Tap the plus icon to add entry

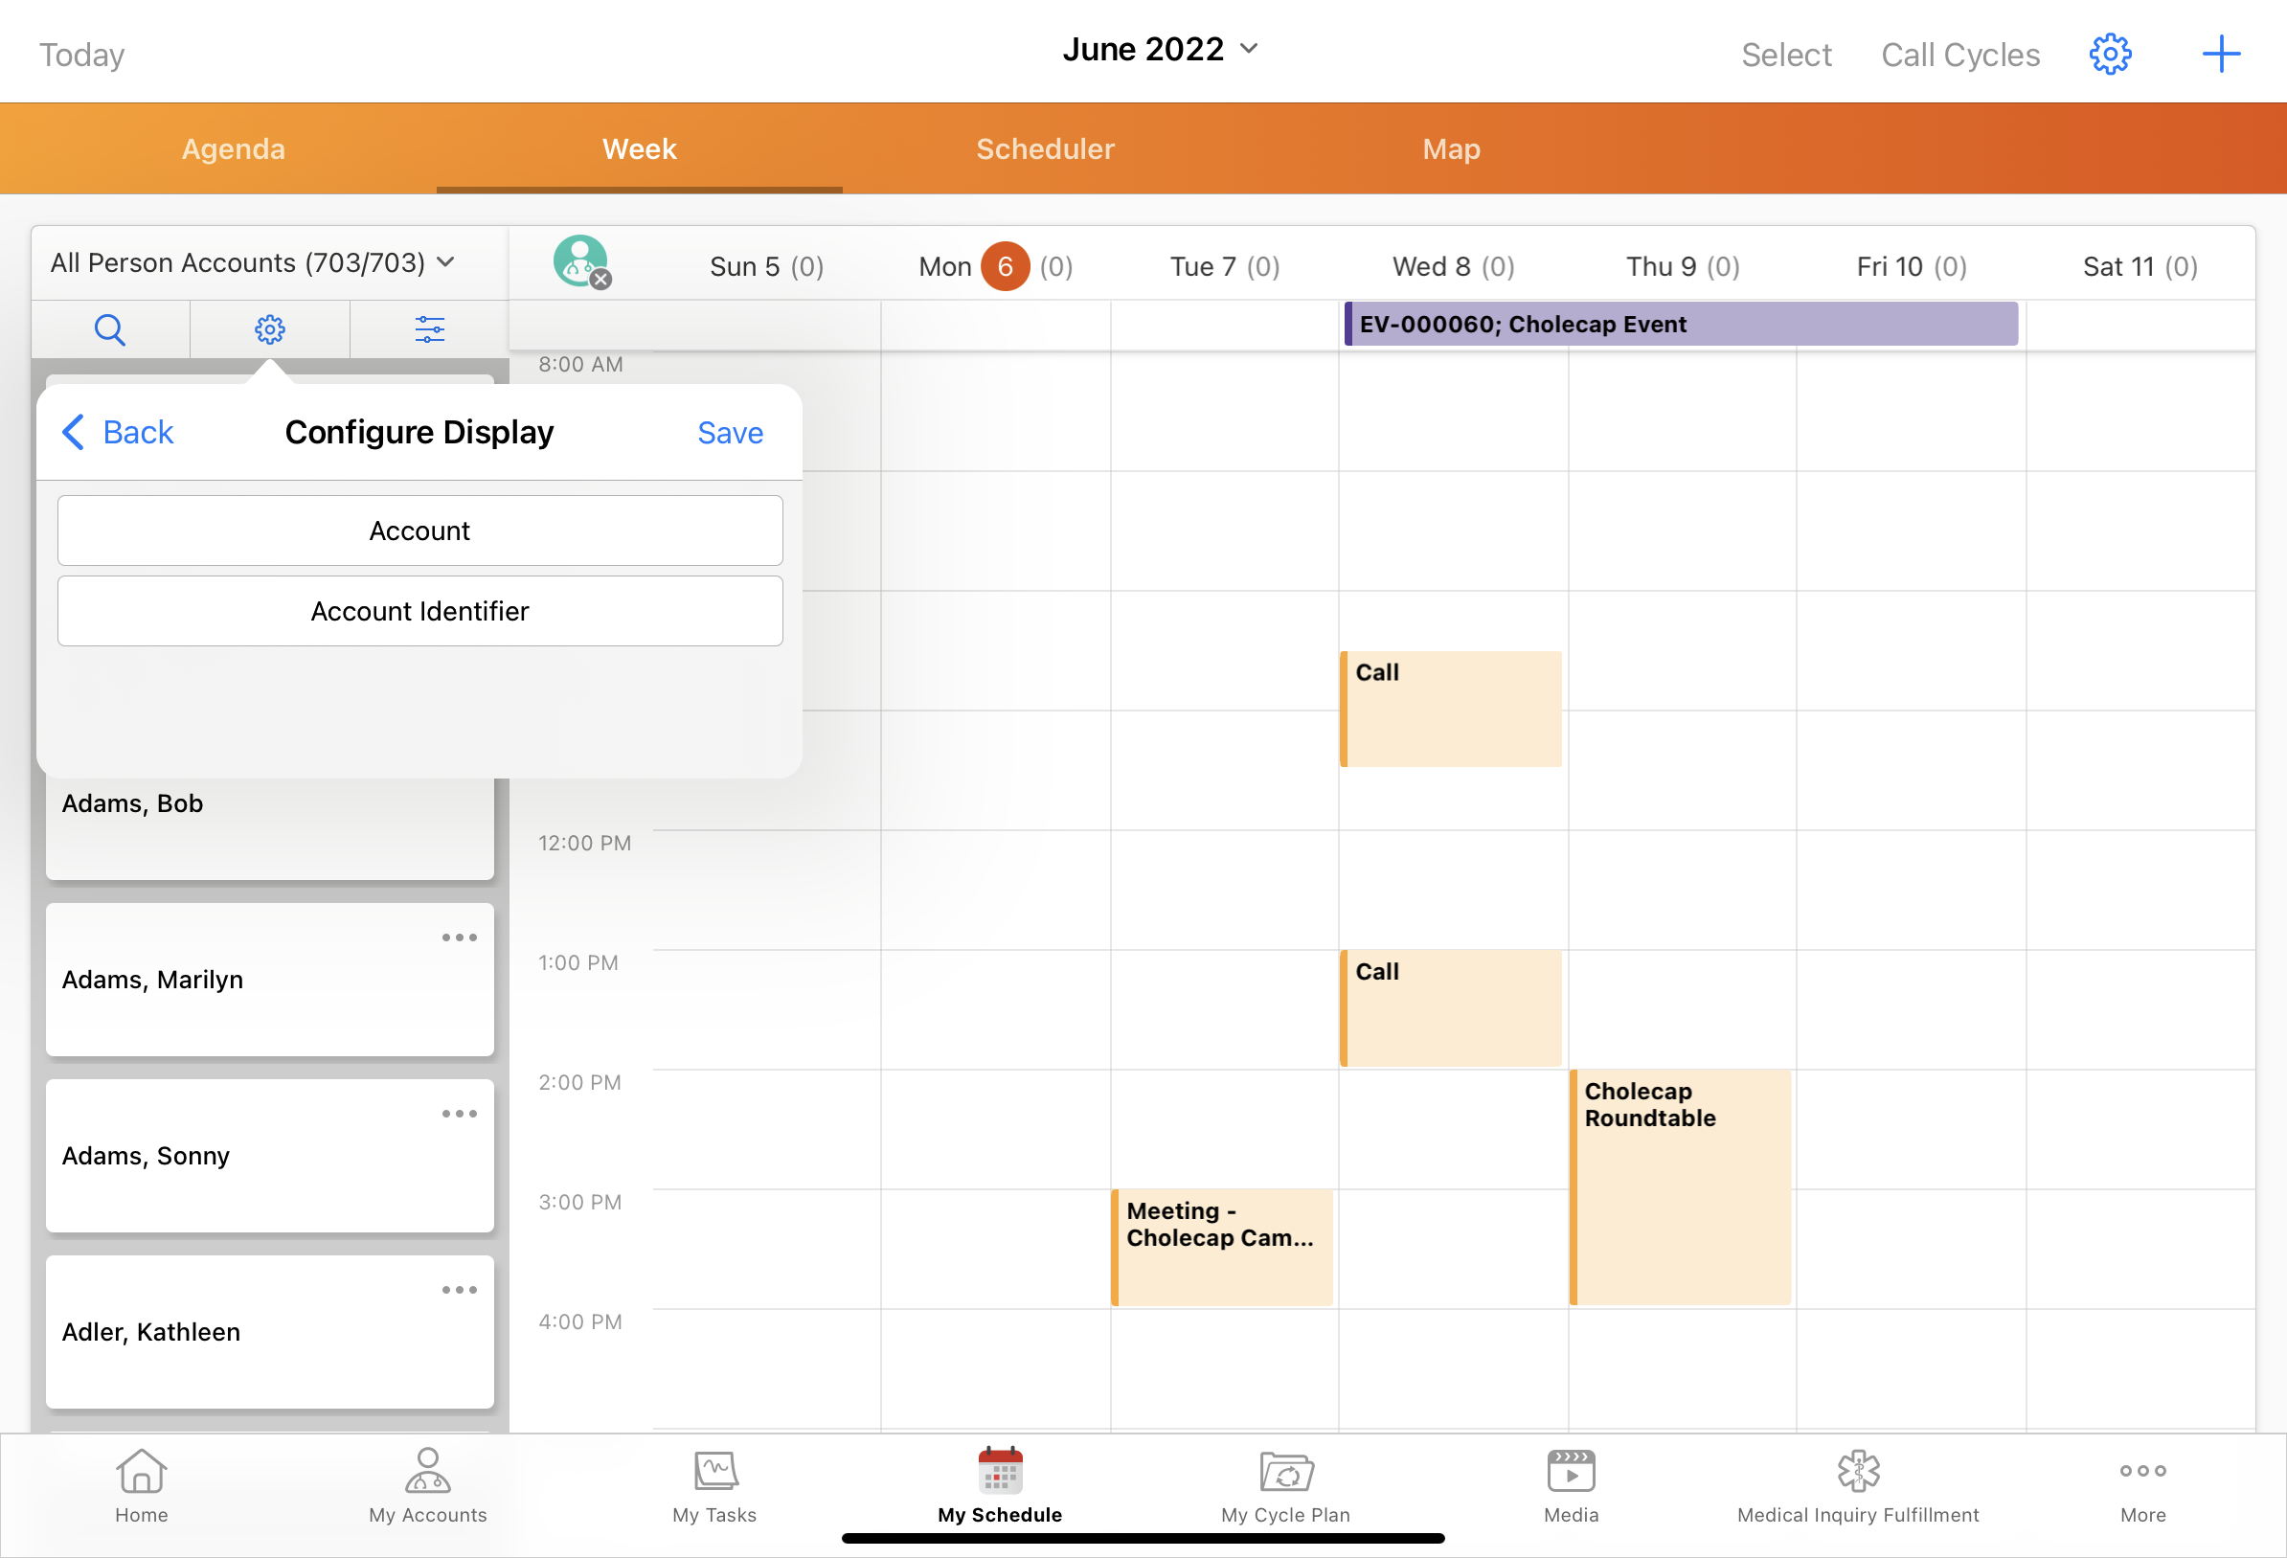click(2220, 55)
